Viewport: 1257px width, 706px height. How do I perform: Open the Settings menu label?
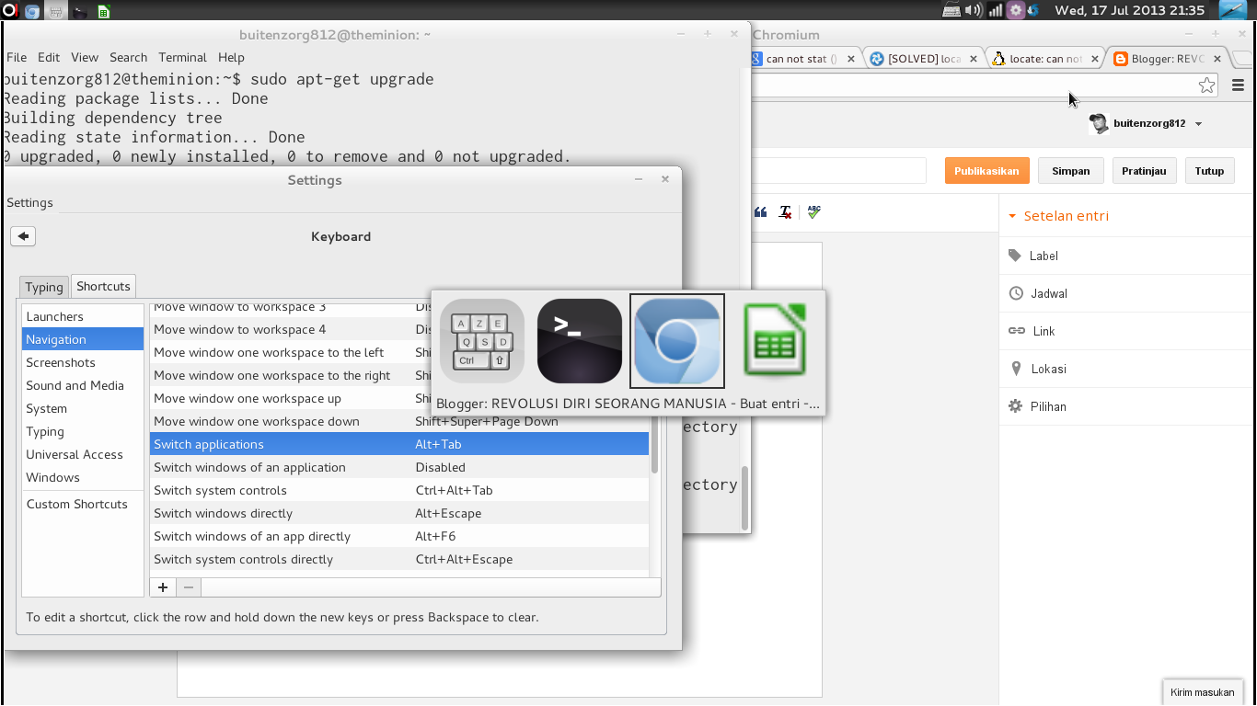(x=30, y=202)
